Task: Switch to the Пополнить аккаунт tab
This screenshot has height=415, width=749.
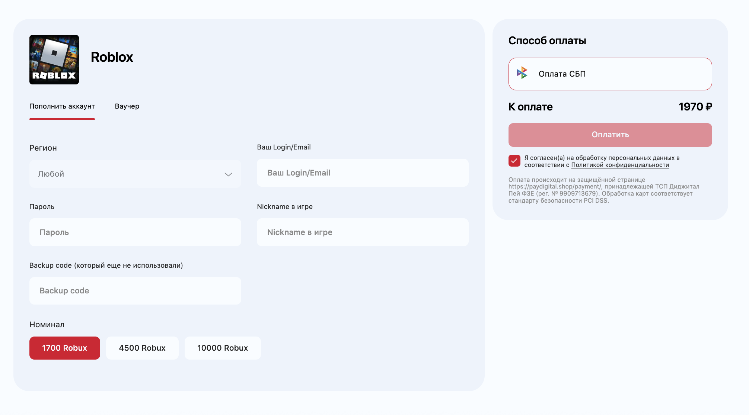Action: [62, 106]
